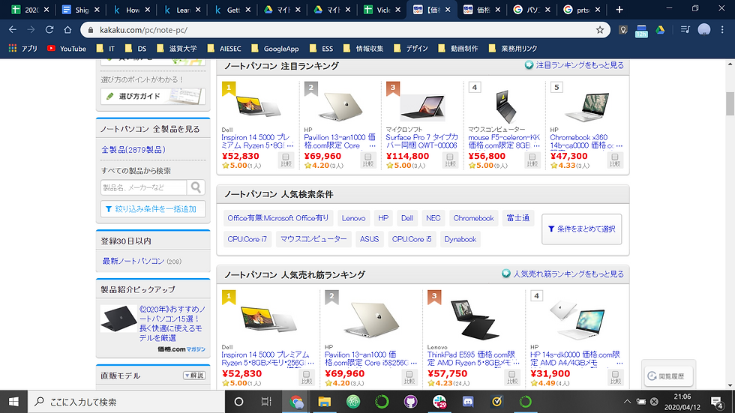Open the notification center icon
Image resolution: width=735 pixels, height=413 pixels.
point(717,402)
